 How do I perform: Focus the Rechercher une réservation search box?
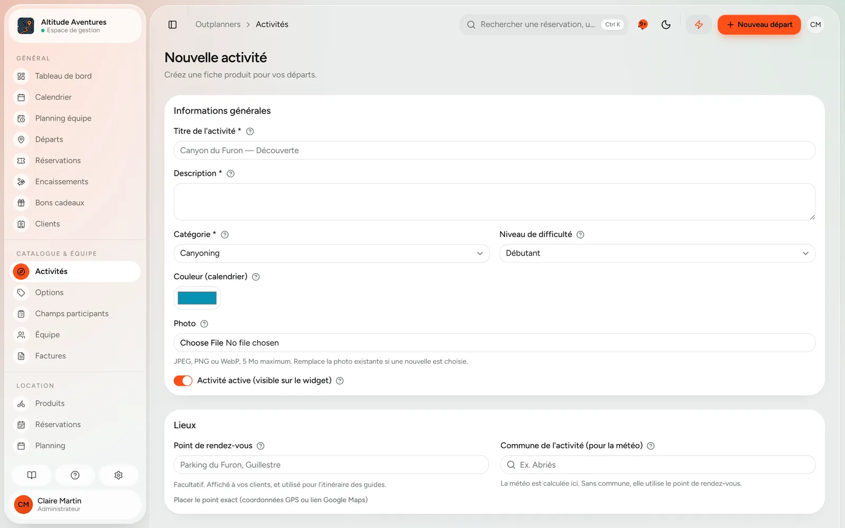tap(544, 25)
